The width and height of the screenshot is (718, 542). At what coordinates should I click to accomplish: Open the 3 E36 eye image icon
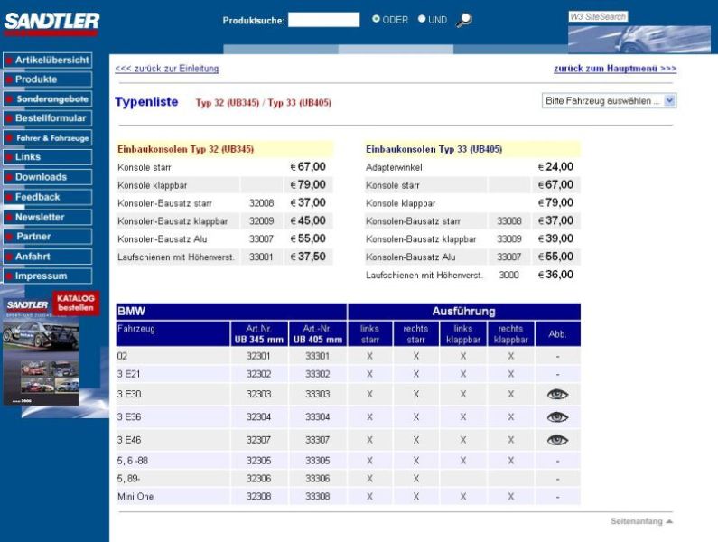(x=557, y=417)
